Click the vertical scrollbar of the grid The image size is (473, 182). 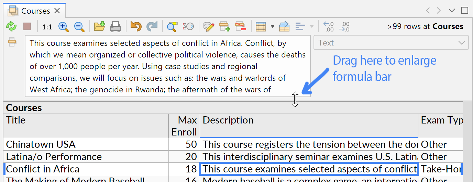467,142
